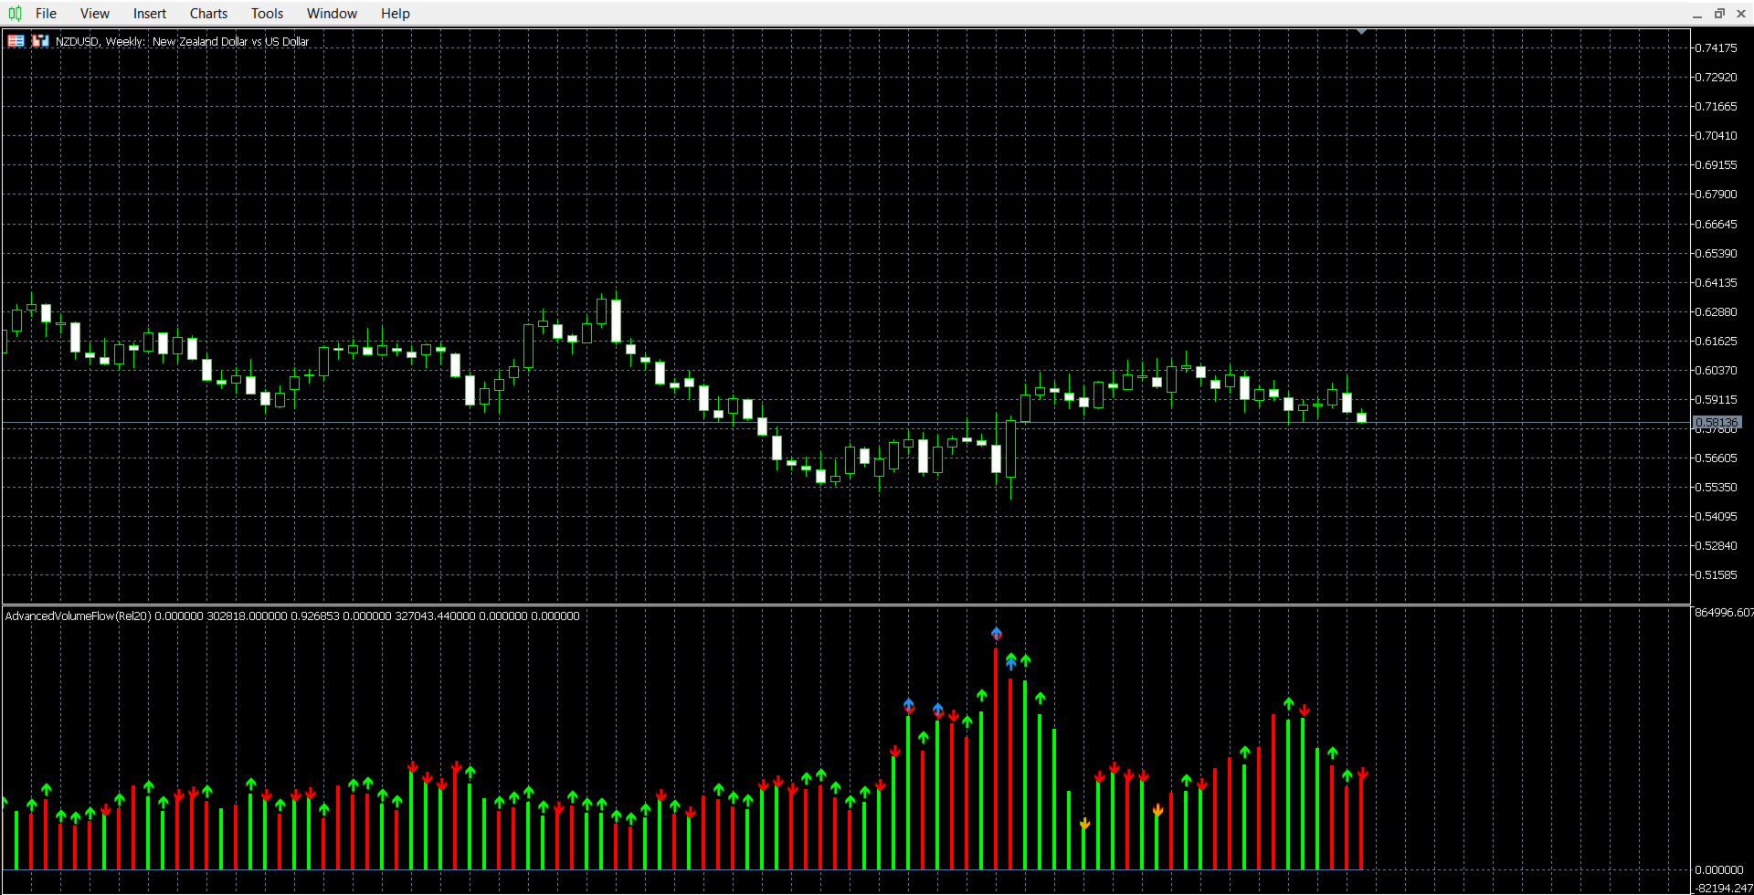This screenshot has height=895, width=1754.
Task: Open the Insert menu
Action: [150, 14]
